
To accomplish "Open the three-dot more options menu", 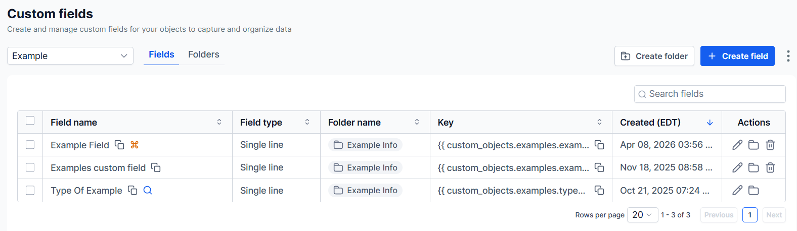I will point(788,56).
